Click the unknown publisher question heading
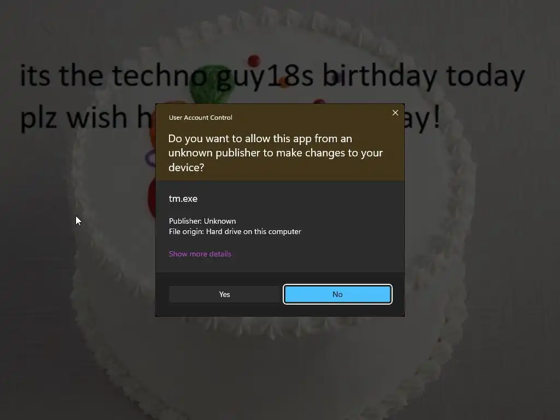This screenshot has height=420, width=560. click(x=276, y=153)
